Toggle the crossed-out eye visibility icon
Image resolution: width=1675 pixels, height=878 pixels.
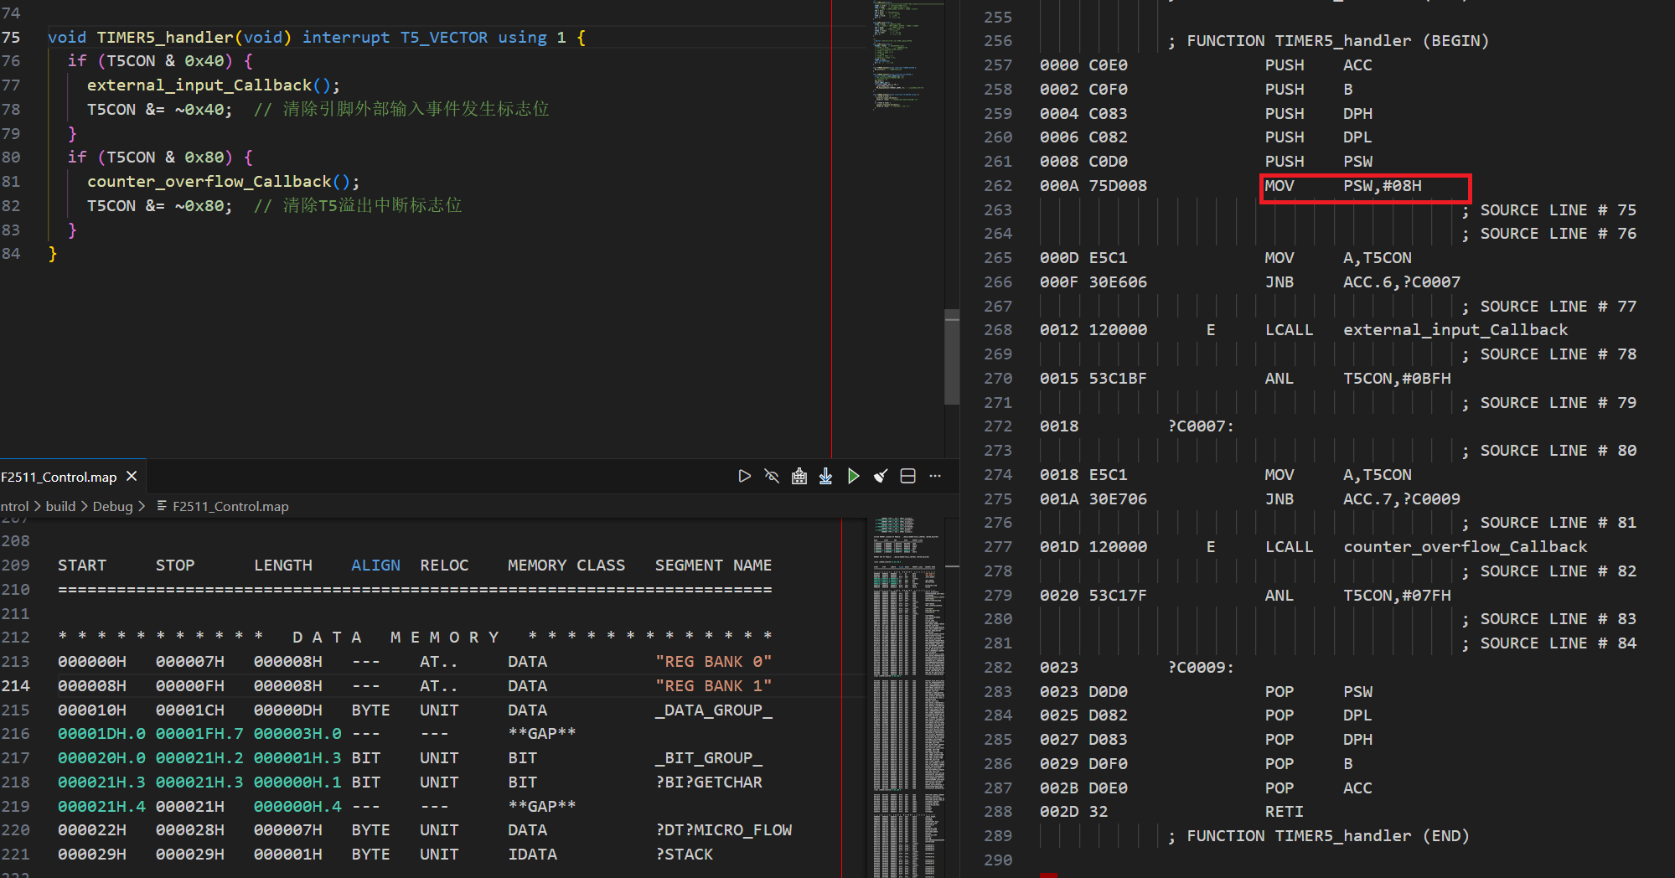tap(772, 477)
